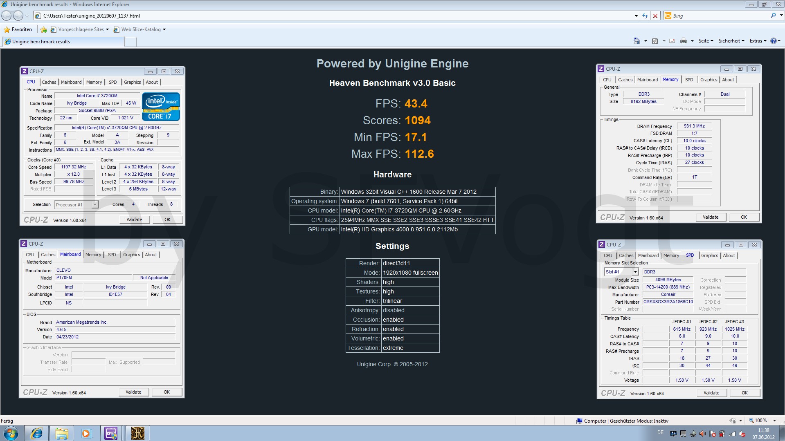785x441 pixels.
Task: Click the Print icon in command bar
Action: 683,41
